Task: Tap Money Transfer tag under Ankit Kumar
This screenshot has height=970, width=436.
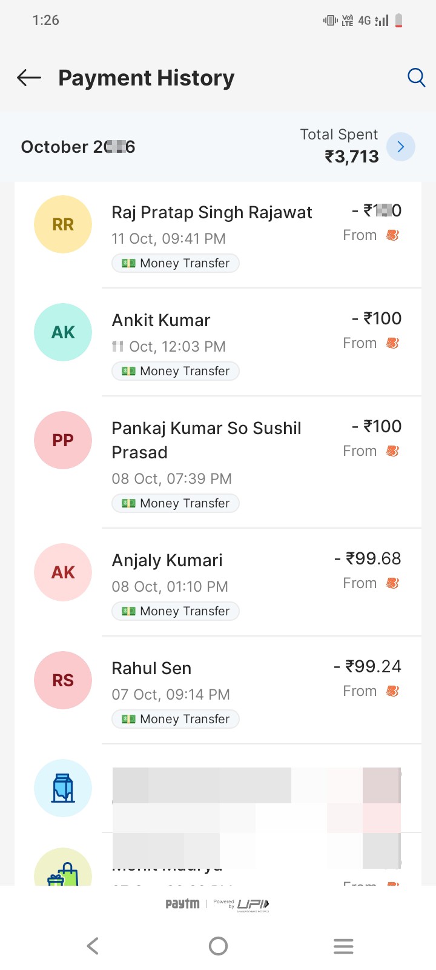Action: point(176,371)
